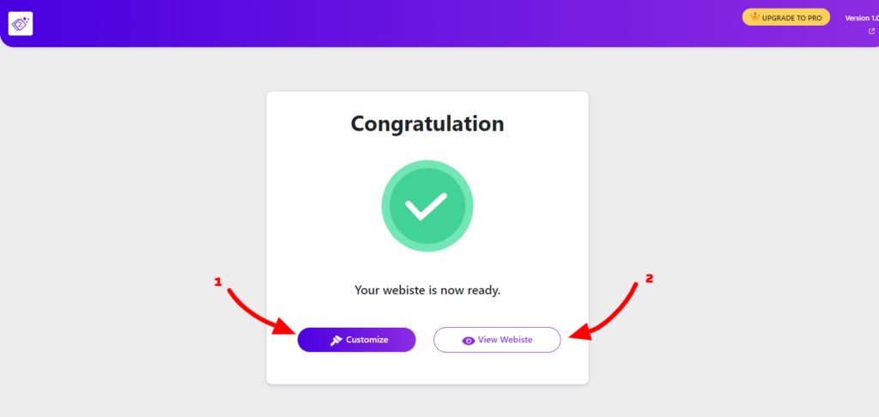
Task: Click the Version number text
Action: (x=862, y=18)
